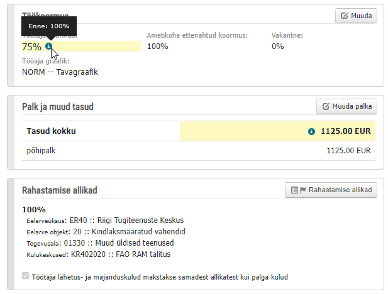Click the Tasud kokku row
388x294 pixels.
point(101,131)
